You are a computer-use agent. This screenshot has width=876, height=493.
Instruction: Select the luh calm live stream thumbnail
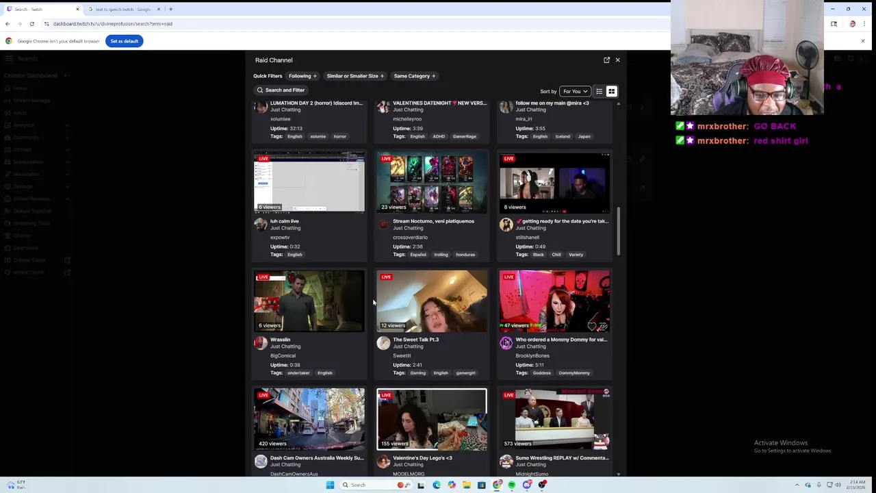click(x=309, y=183)
